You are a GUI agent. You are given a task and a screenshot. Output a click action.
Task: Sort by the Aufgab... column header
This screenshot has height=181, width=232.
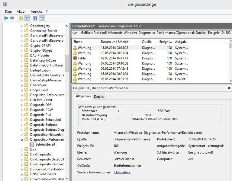pyautogui.click(x=182, y=42)
